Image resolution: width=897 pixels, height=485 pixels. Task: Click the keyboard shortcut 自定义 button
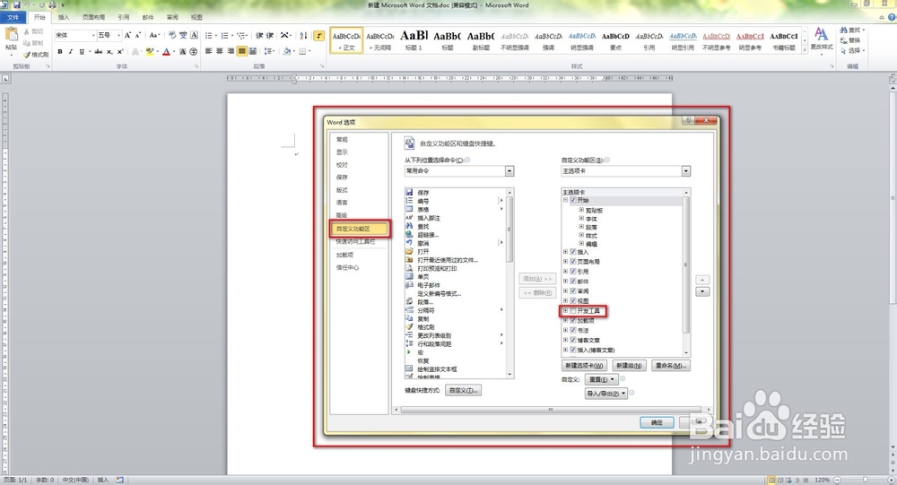point(464,390)
